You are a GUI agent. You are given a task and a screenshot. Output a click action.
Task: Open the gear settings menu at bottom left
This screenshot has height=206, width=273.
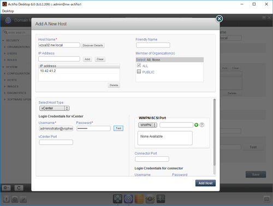[7, 187]
